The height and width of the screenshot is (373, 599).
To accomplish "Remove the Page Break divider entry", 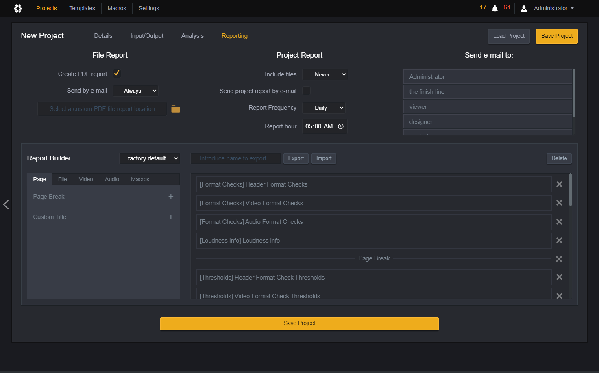I will click(x=559, y=259).
